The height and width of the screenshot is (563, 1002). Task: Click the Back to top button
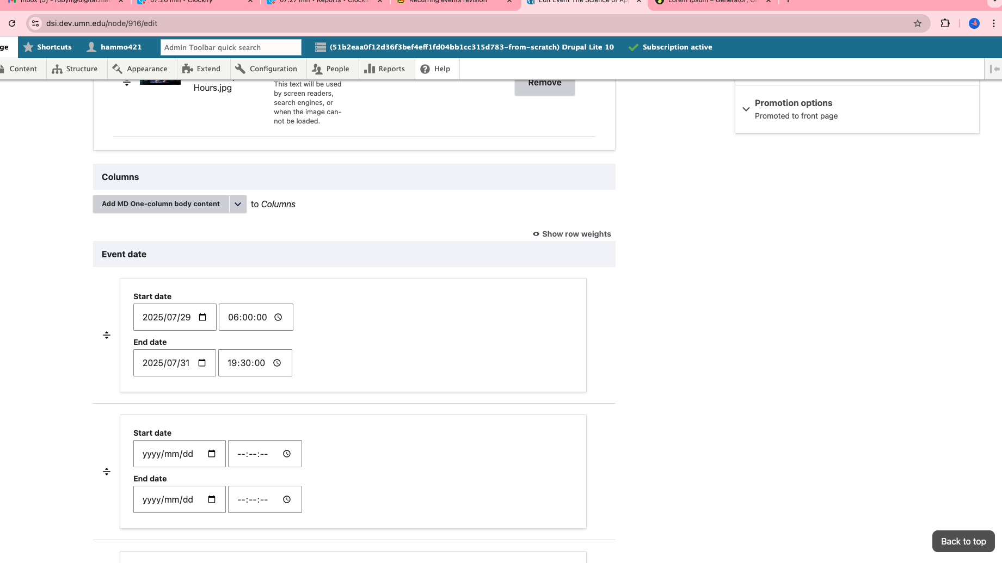click(x=963, y=541)
